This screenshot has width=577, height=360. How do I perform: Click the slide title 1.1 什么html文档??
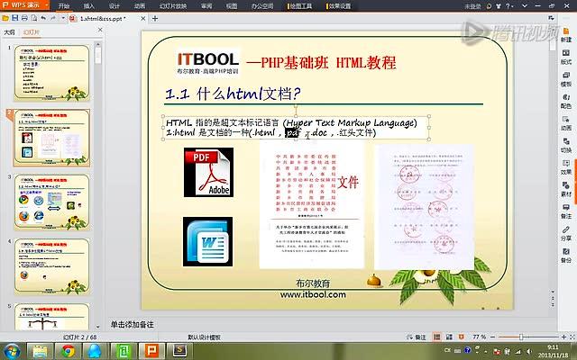coord(233,94)
